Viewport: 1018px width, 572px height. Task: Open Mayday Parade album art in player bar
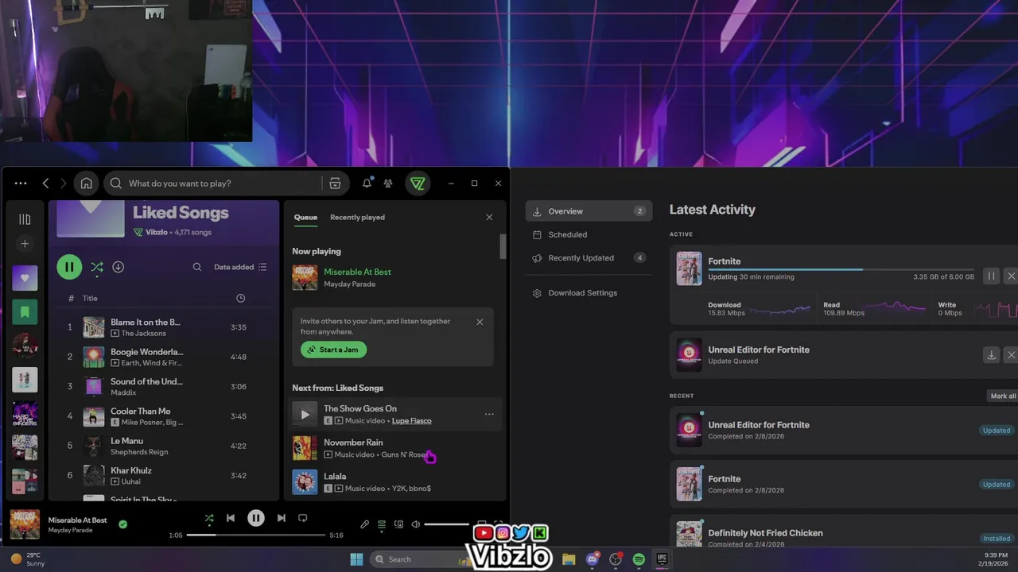tap(25, 524)
